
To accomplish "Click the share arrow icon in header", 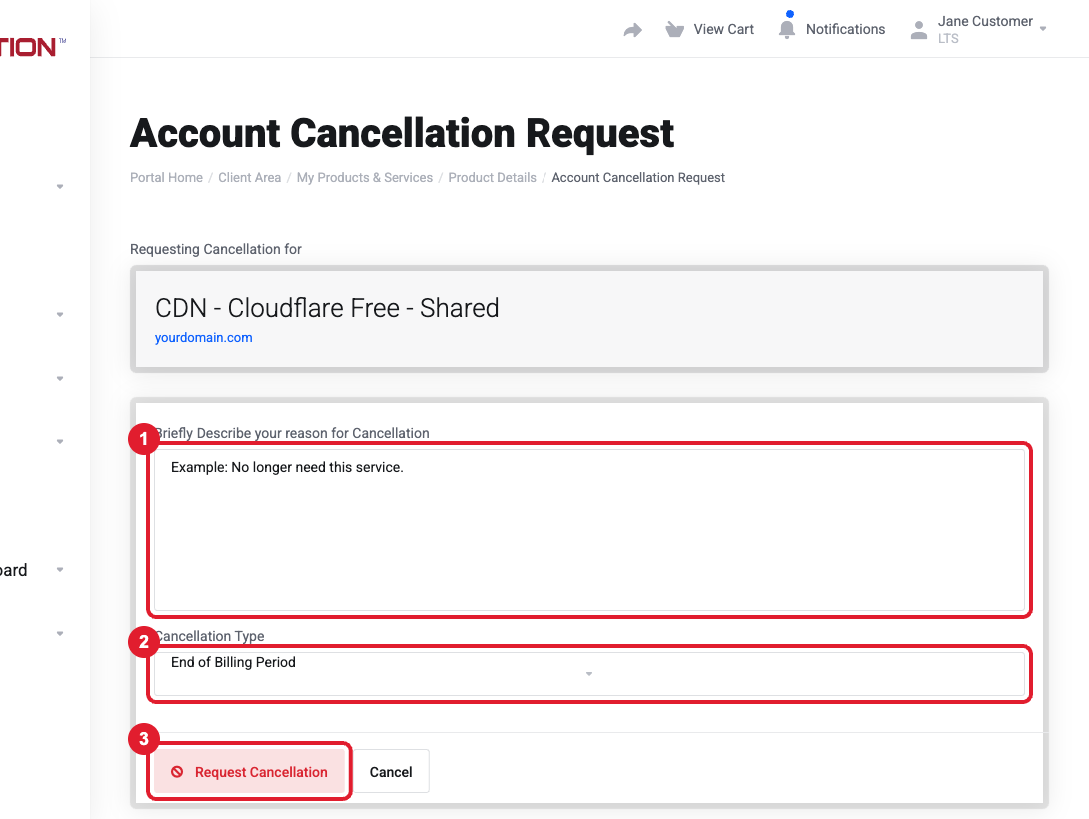I will (632, 30).
